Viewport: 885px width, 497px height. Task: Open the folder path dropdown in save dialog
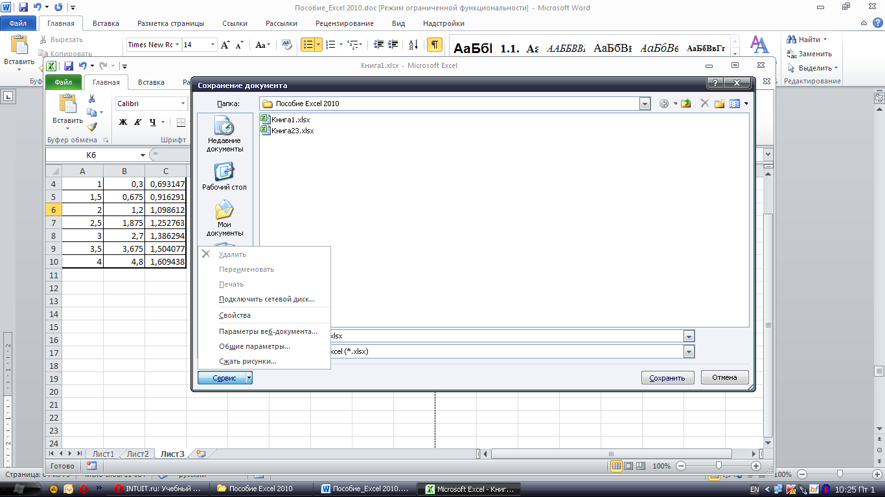point(644,104)
